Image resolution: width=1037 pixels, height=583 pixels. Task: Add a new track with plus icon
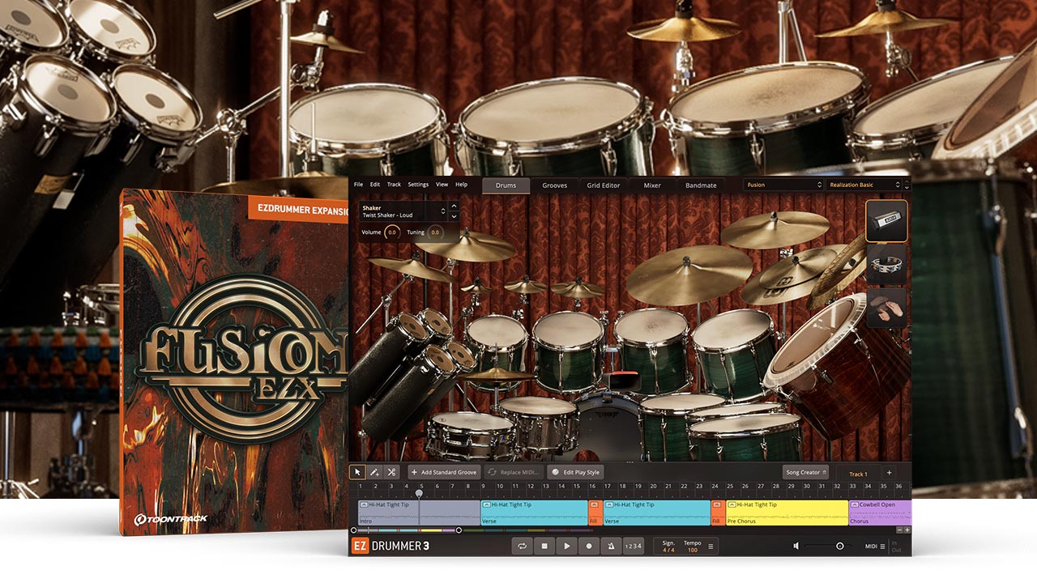(x=889, y=473)
